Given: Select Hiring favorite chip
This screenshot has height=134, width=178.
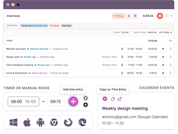Looking at the screenshot, I should click(55, 26).
